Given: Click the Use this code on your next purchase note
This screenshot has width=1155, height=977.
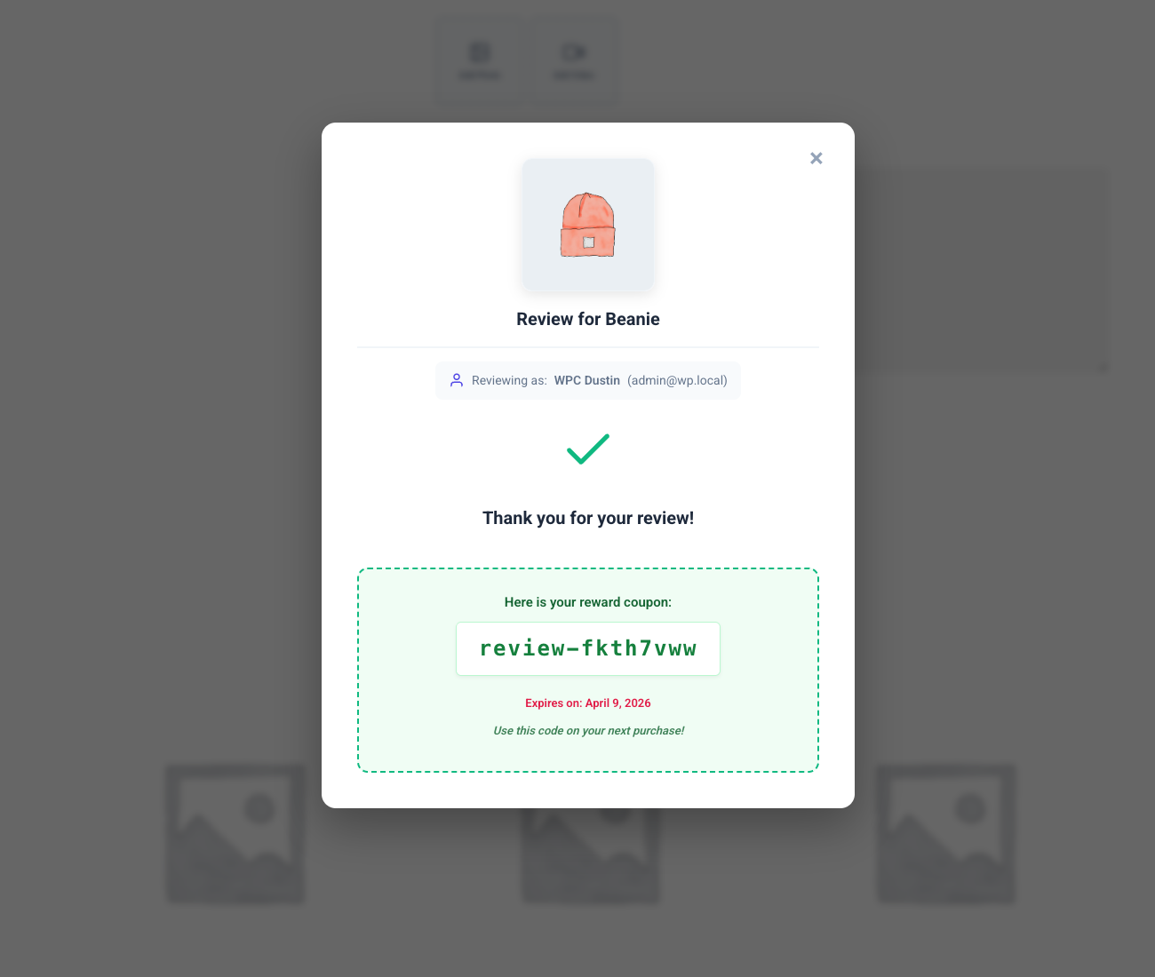Looking at the screenshot, I should pyautogui.click(x=588, y=730).
